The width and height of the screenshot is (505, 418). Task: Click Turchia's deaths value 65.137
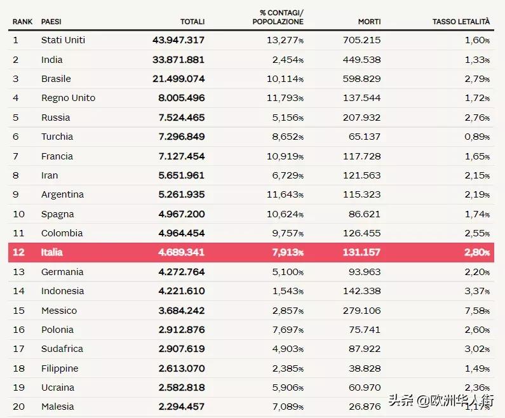(365, 137)
